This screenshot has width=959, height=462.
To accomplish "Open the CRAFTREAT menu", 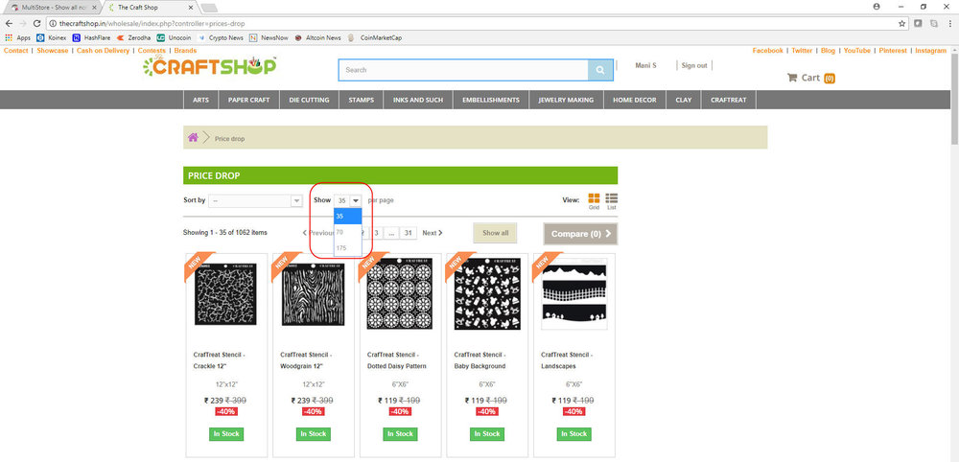I will tap(729, 100).
